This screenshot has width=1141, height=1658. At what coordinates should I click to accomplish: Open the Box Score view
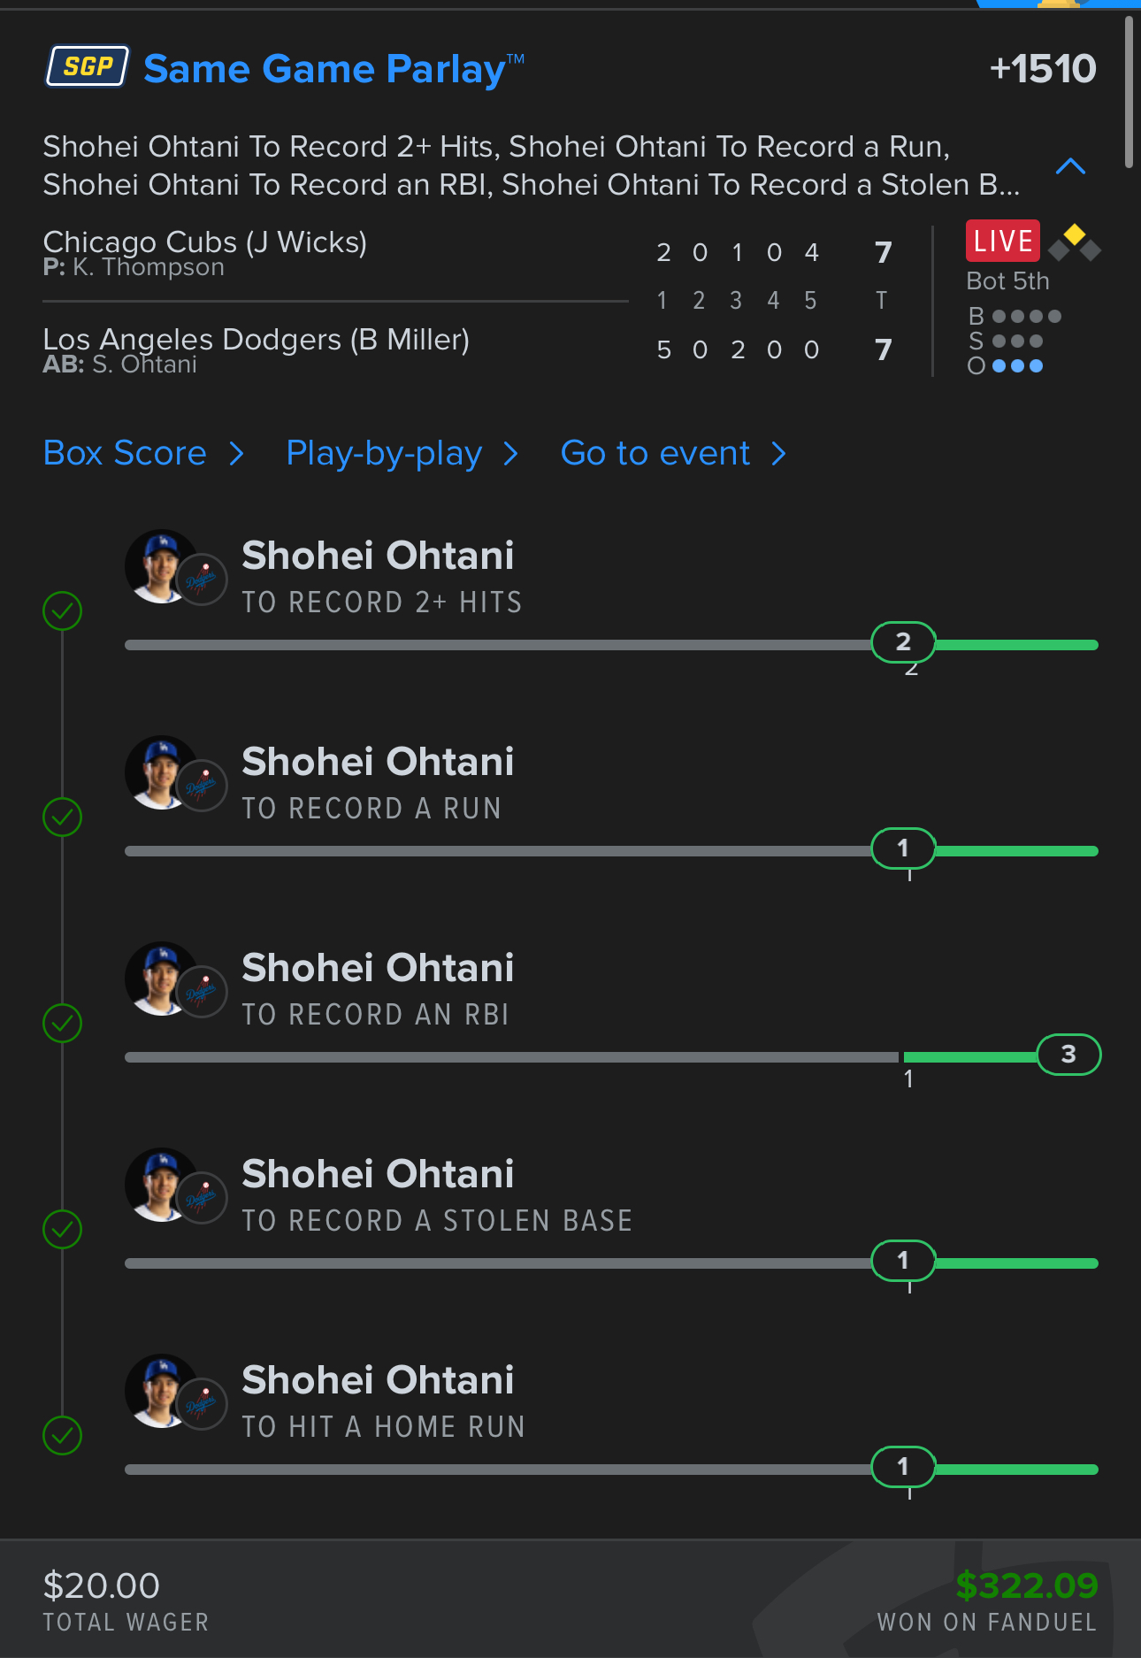[x=125, y=453]
